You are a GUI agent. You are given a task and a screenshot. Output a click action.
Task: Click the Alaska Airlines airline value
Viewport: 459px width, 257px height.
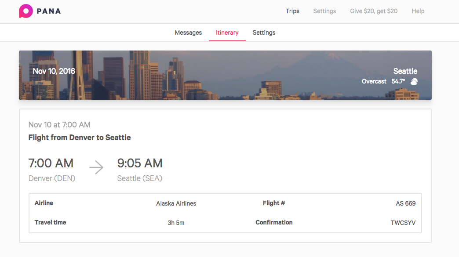176,203
